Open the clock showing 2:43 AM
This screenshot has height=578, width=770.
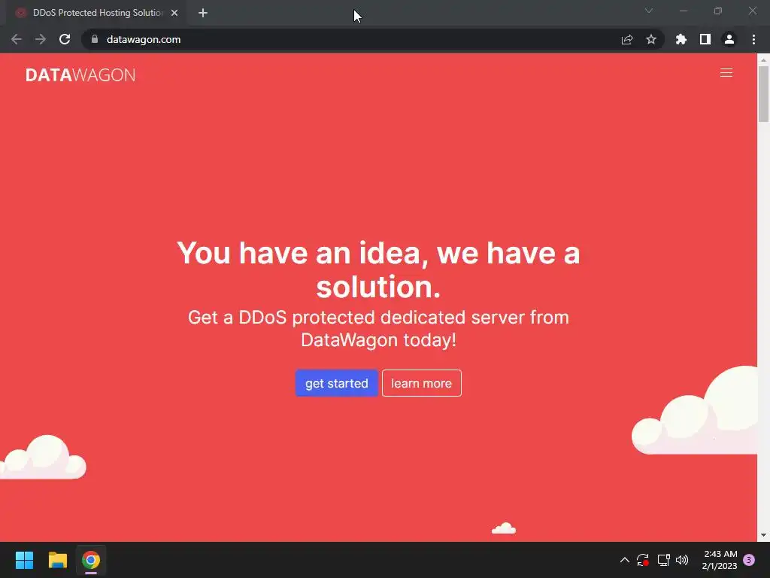click(720, 560)
